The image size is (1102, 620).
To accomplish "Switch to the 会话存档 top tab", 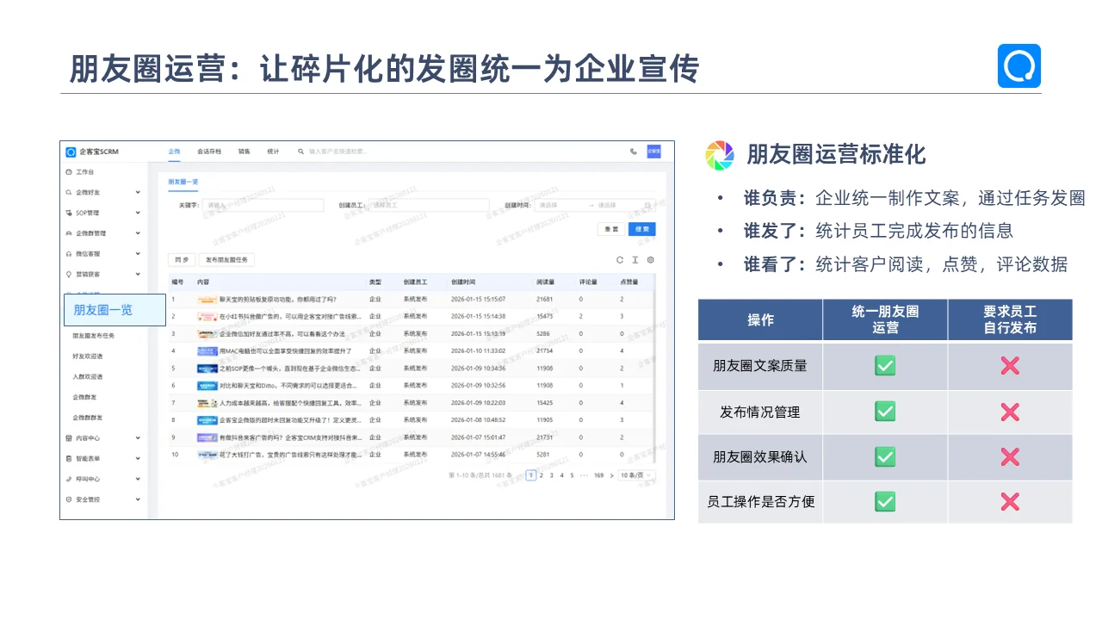I will coord(209,152).
